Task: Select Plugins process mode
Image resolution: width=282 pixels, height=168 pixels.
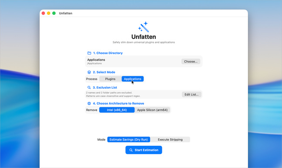Action: tap(110, 79)
